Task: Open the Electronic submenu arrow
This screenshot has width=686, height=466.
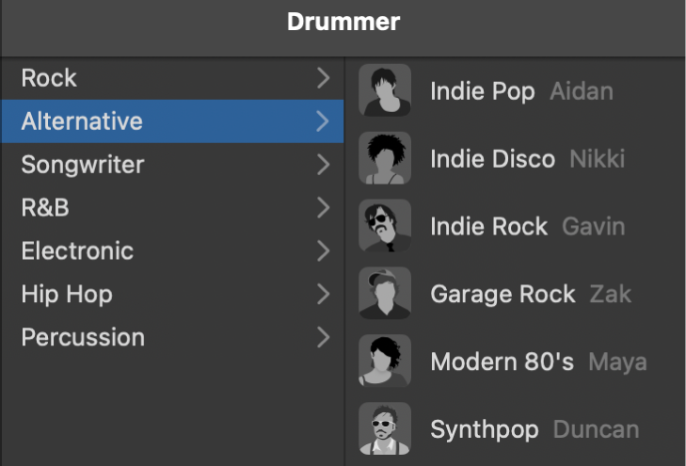Action: pos(323,251)
